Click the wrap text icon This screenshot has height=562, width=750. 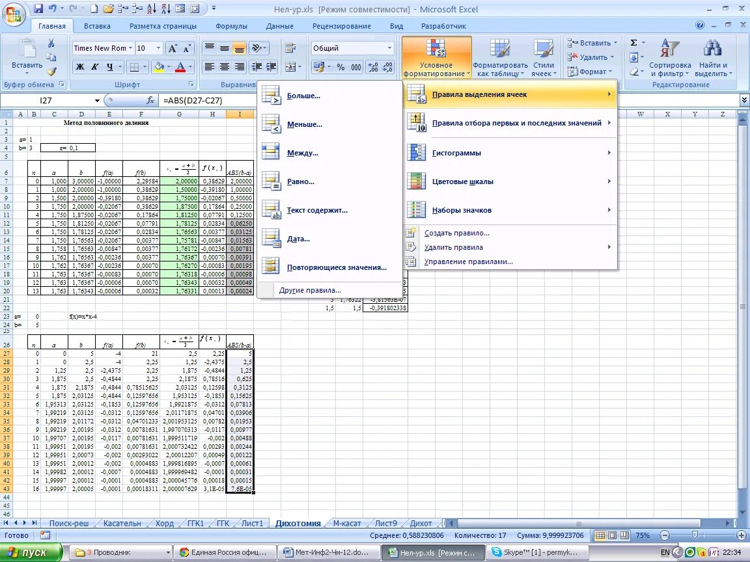(290, 48)
